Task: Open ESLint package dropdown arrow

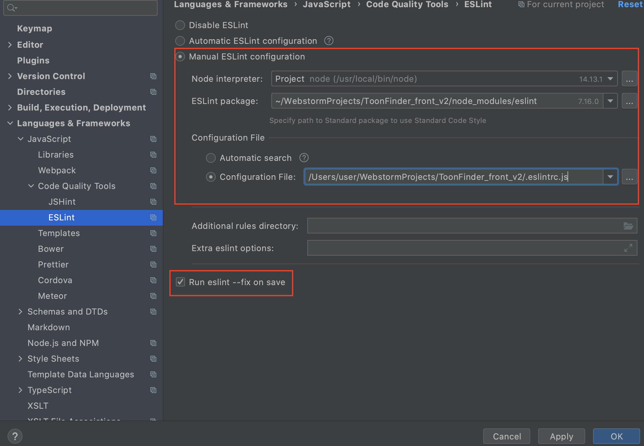Action: 610,101
